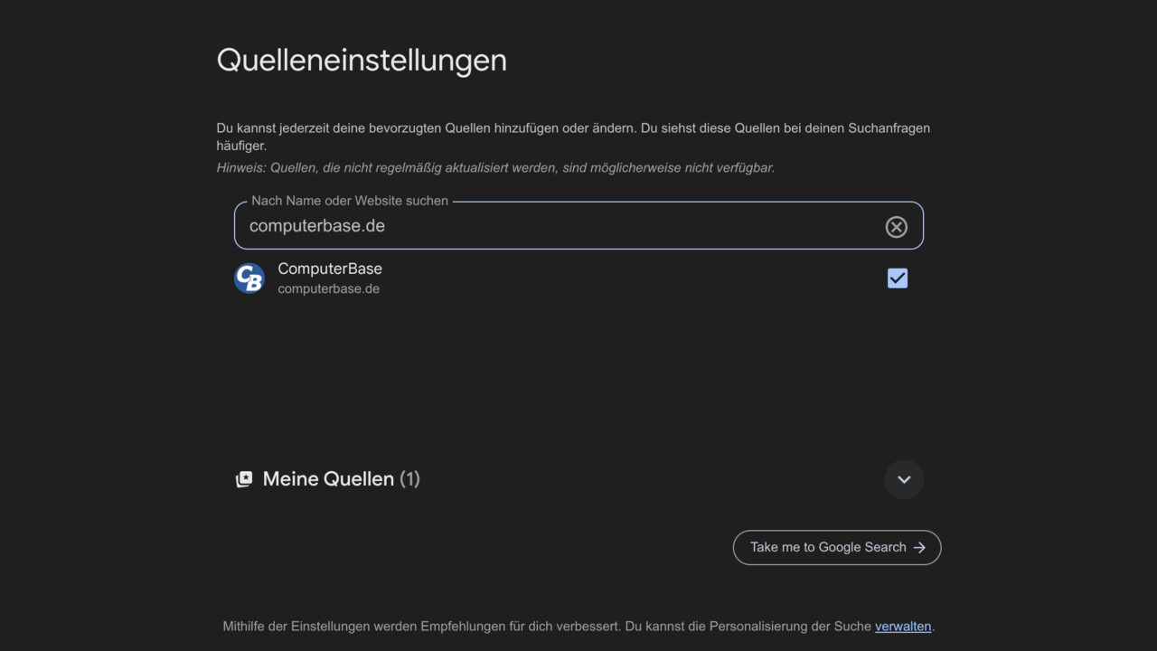Click the computerbase.de domain subtitle
The height and width of the screenshot is (651, 1157).
tap(328, 289)
